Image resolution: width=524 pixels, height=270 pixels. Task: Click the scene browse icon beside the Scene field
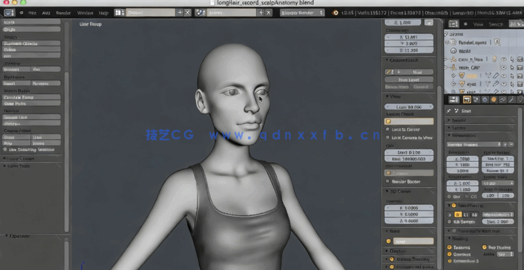point(200,12)
